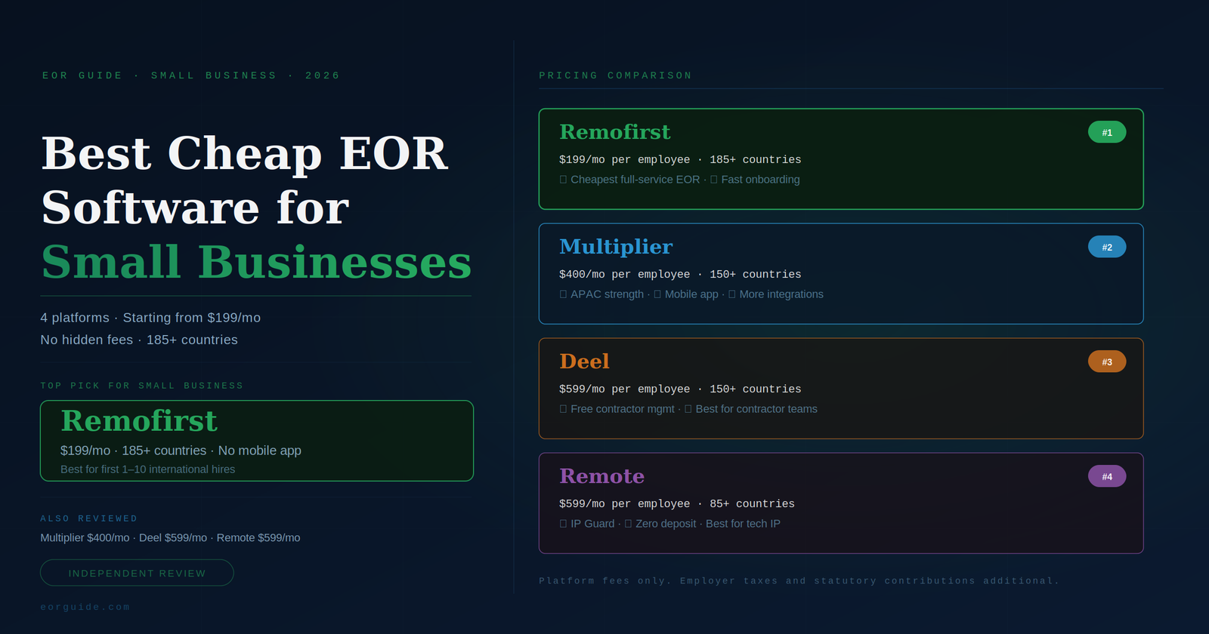Select '$400/mo per employee · 150+ countries' text

click(x=680, y=275)
